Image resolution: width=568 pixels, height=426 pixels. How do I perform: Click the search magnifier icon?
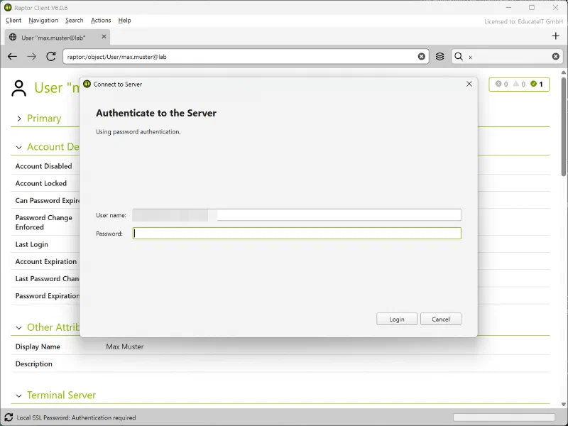pos(459,57)
